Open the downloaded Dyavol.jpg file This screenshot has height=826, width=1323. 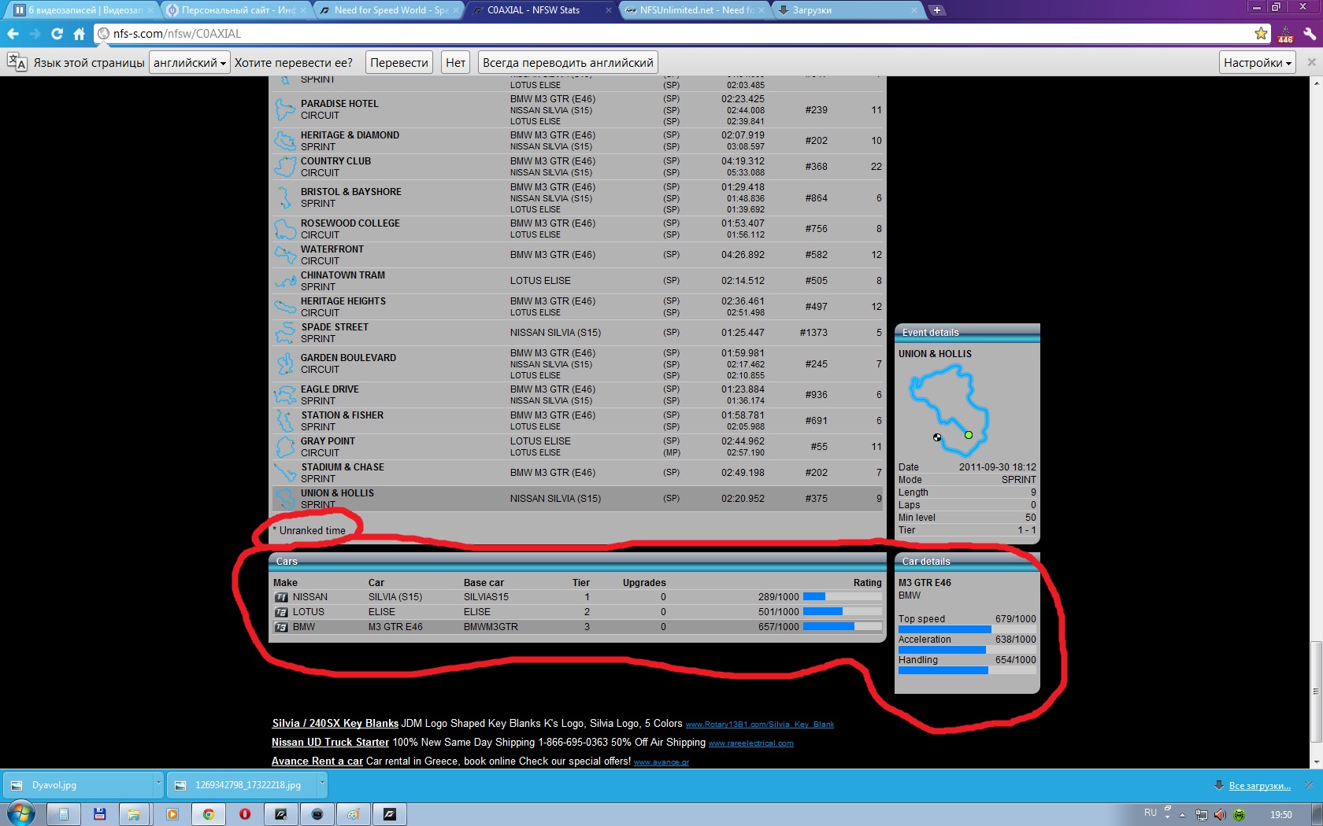[x=80, y=784]
